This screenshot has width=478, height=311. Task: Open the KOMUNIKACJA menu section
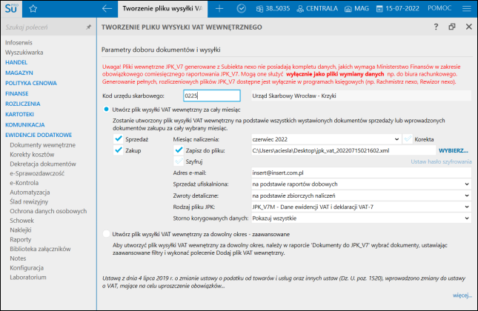click(25, 124)
